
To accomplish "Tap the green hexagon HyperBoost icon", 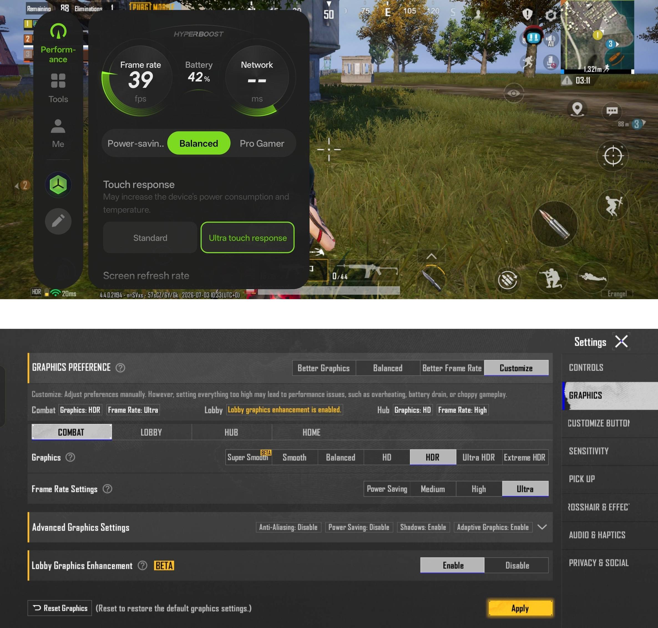I will point(58,184).
